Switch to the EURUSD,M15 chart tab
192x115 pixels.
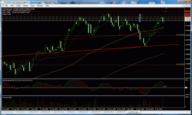33,112
